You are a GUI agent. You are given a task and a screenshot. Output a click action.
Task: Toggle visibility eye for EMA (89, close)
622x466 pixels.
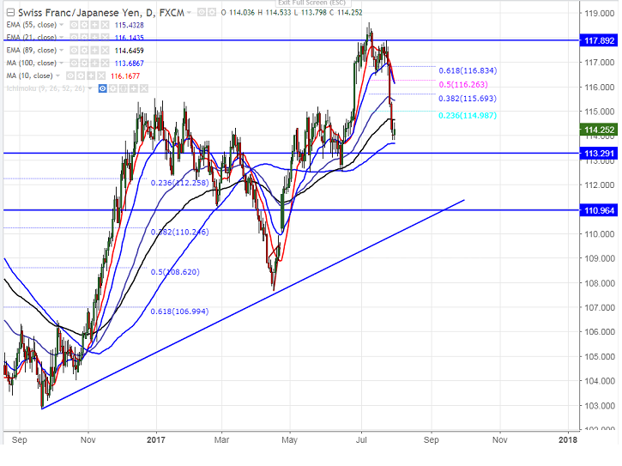74,51
